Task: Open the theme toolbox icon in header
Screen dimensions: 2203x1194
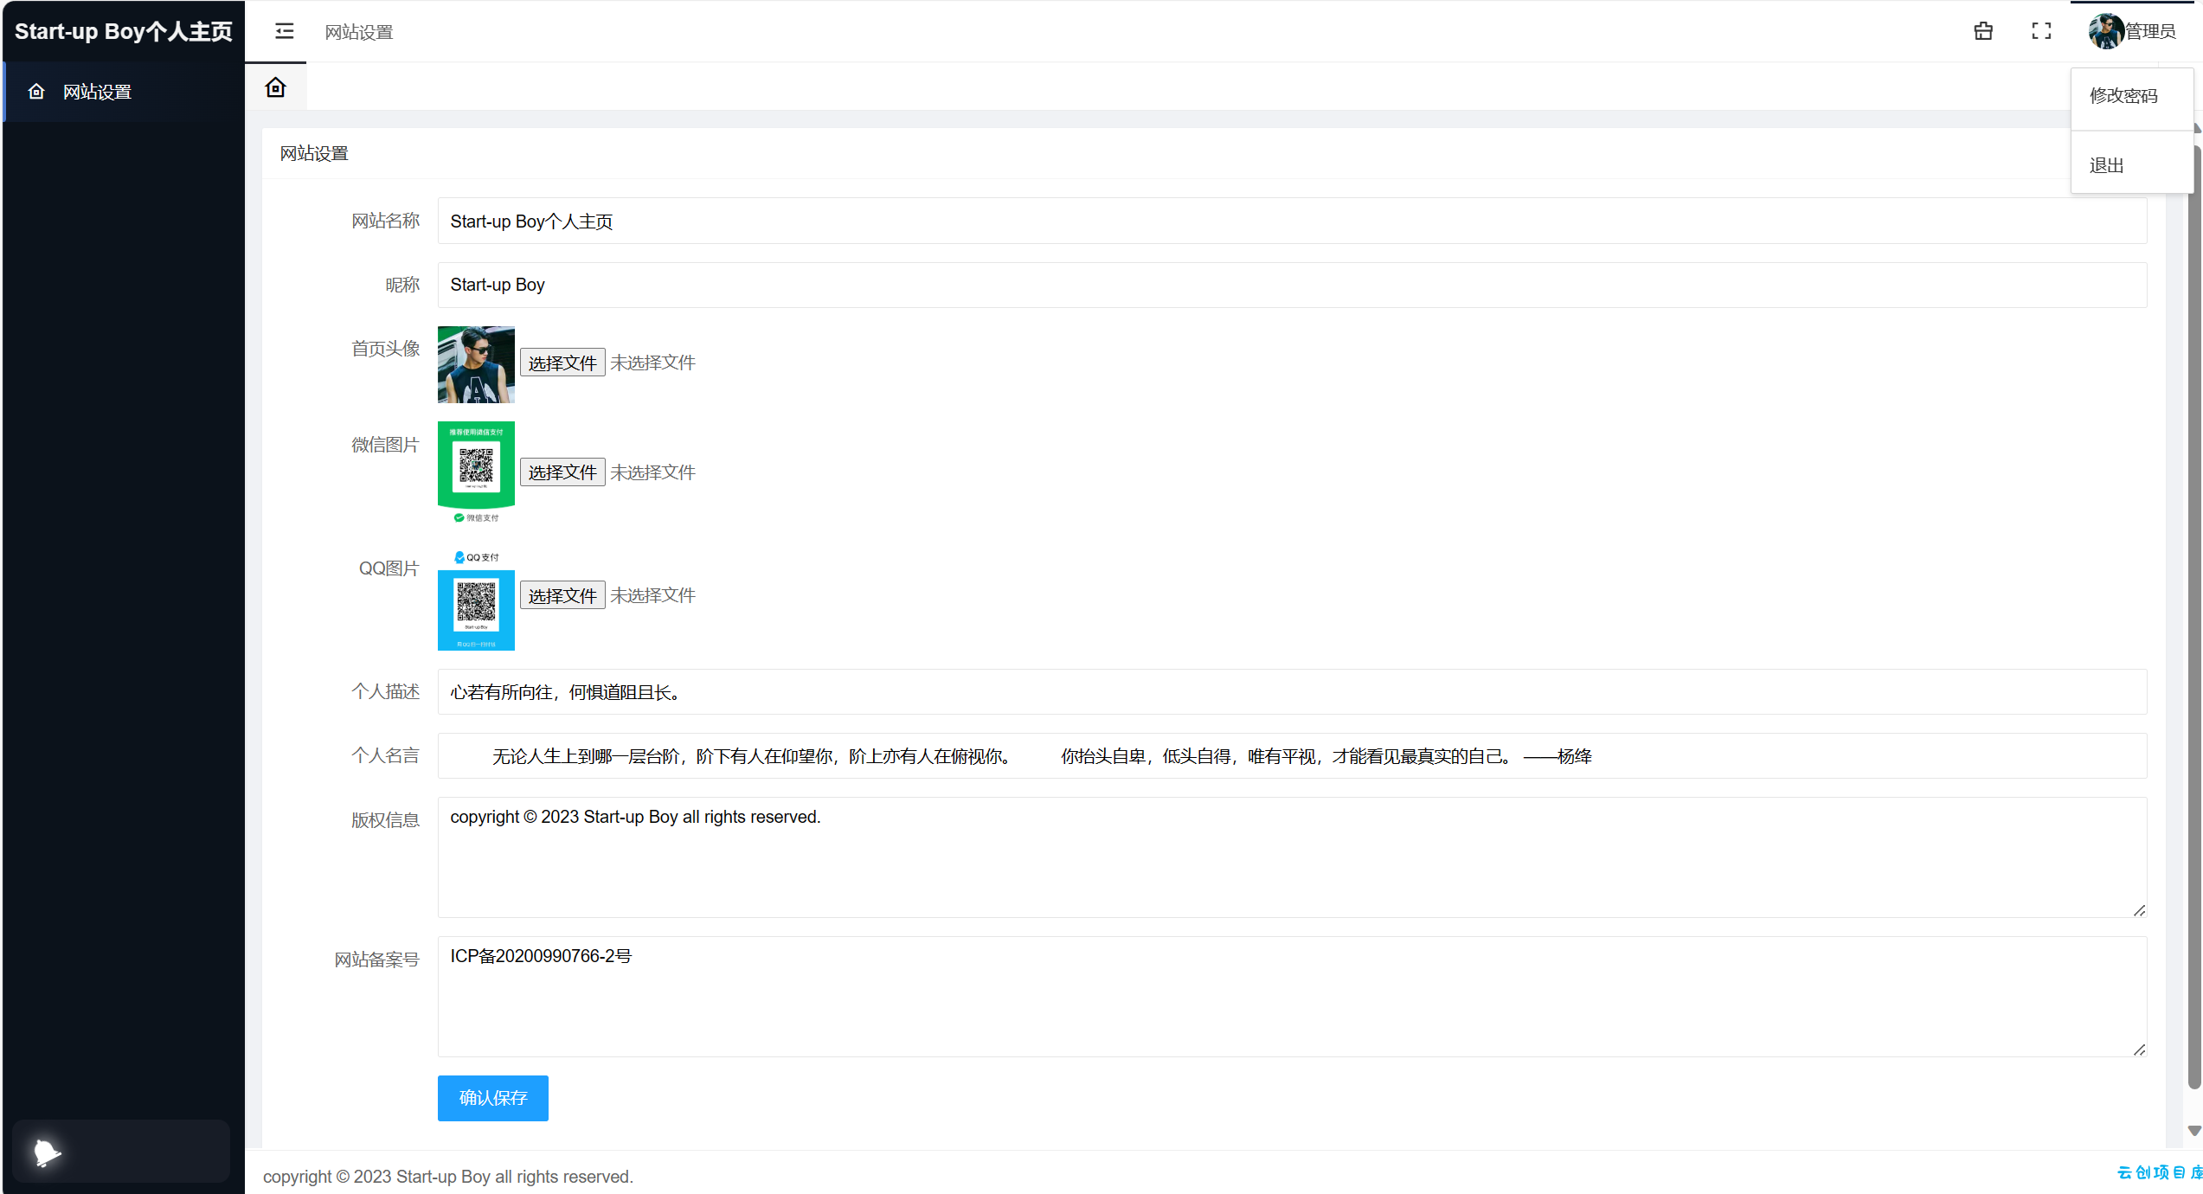Action: tap(1983, 31)
